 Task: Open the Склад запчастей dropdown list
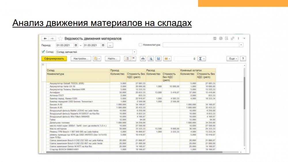134,52
